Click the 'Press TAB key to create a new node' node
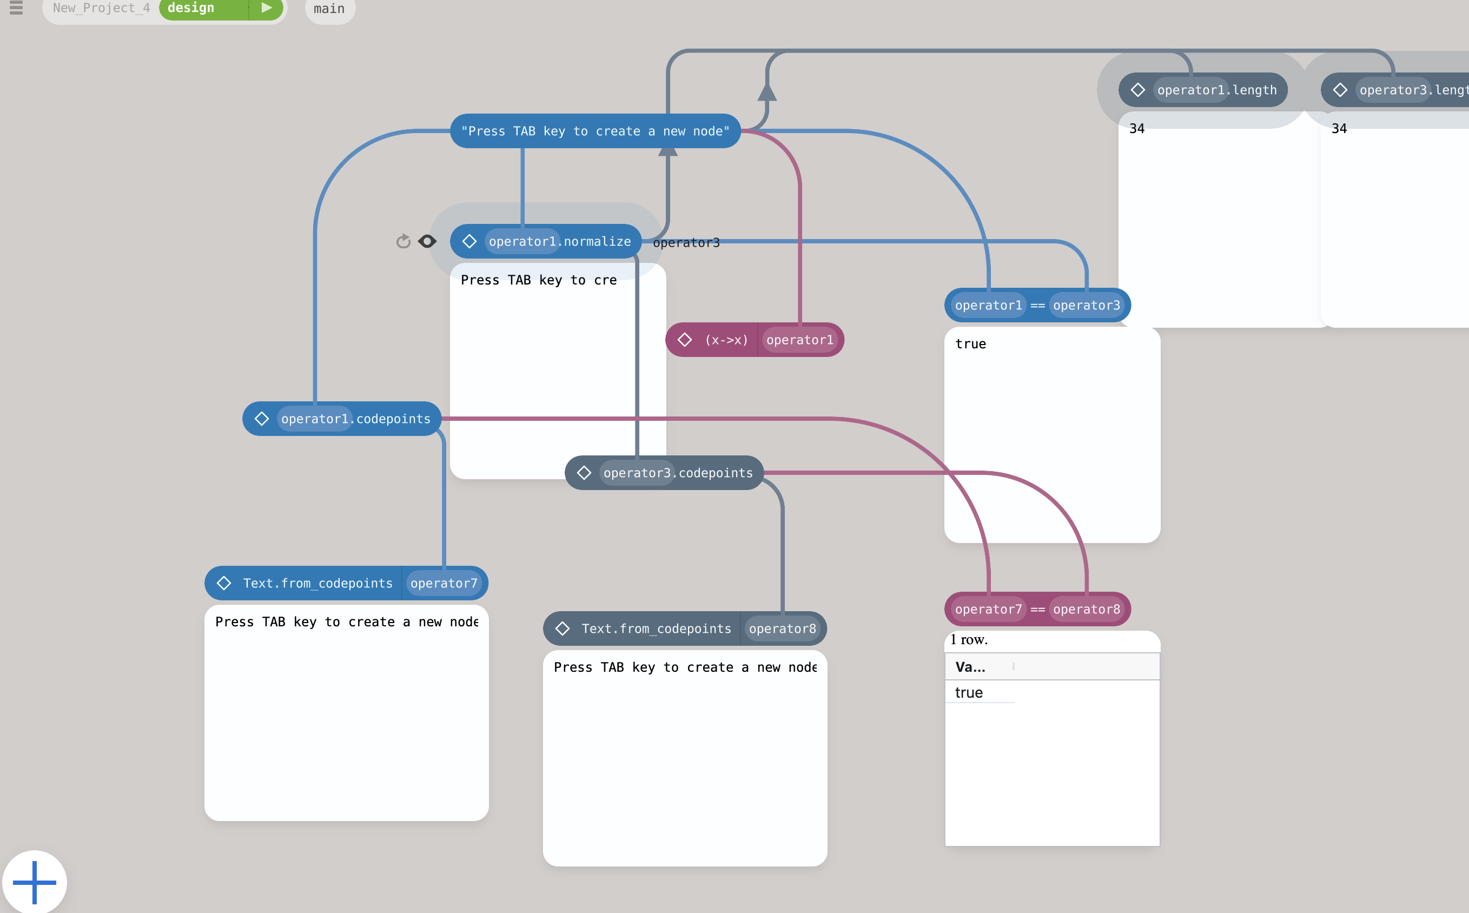The width and height of the screenshot is (1469, 913). [595, 131]
